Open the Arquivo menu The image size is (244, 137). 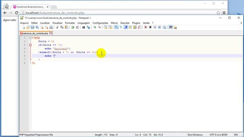coord(24,23)
